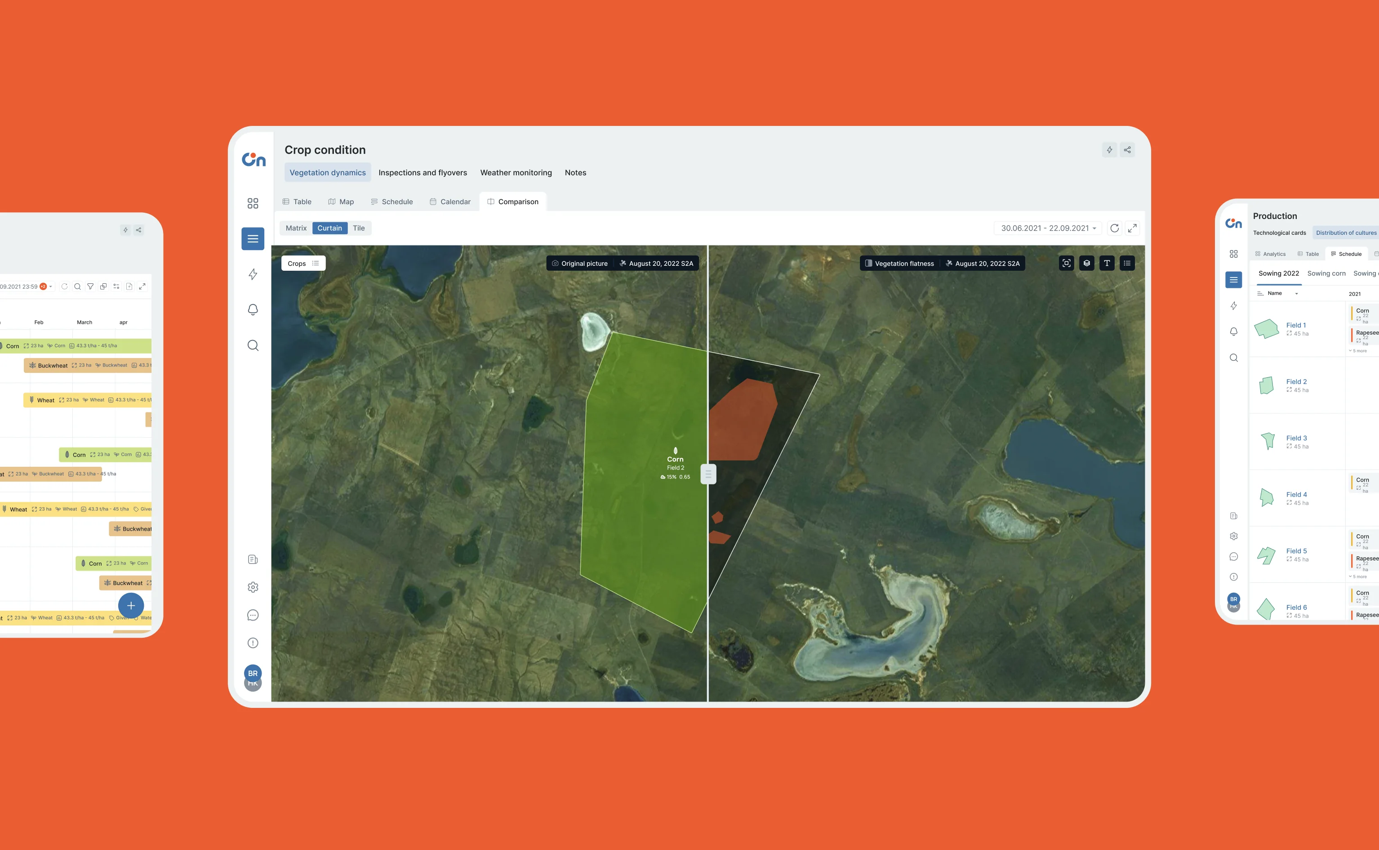Image resolution: width=1379 pixels, height=850 pixels.
Task: Select the Curtain comparison mode
Action: tap(330, 228)
